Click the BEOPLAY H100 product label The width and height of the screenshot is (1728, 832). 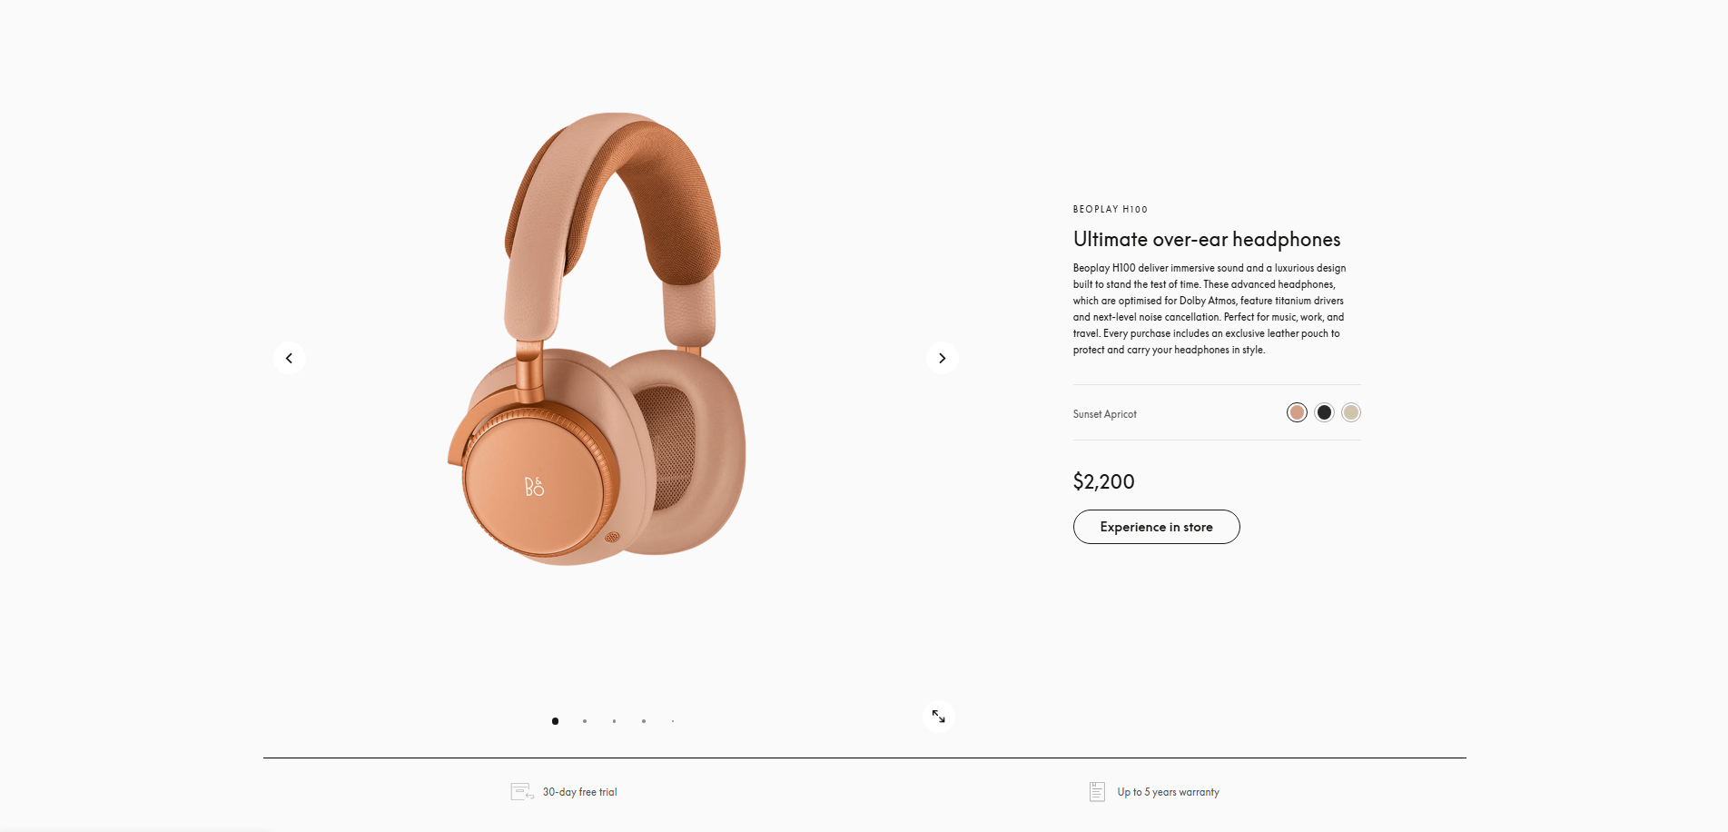pyautogui.click(x=1110, y=209)
